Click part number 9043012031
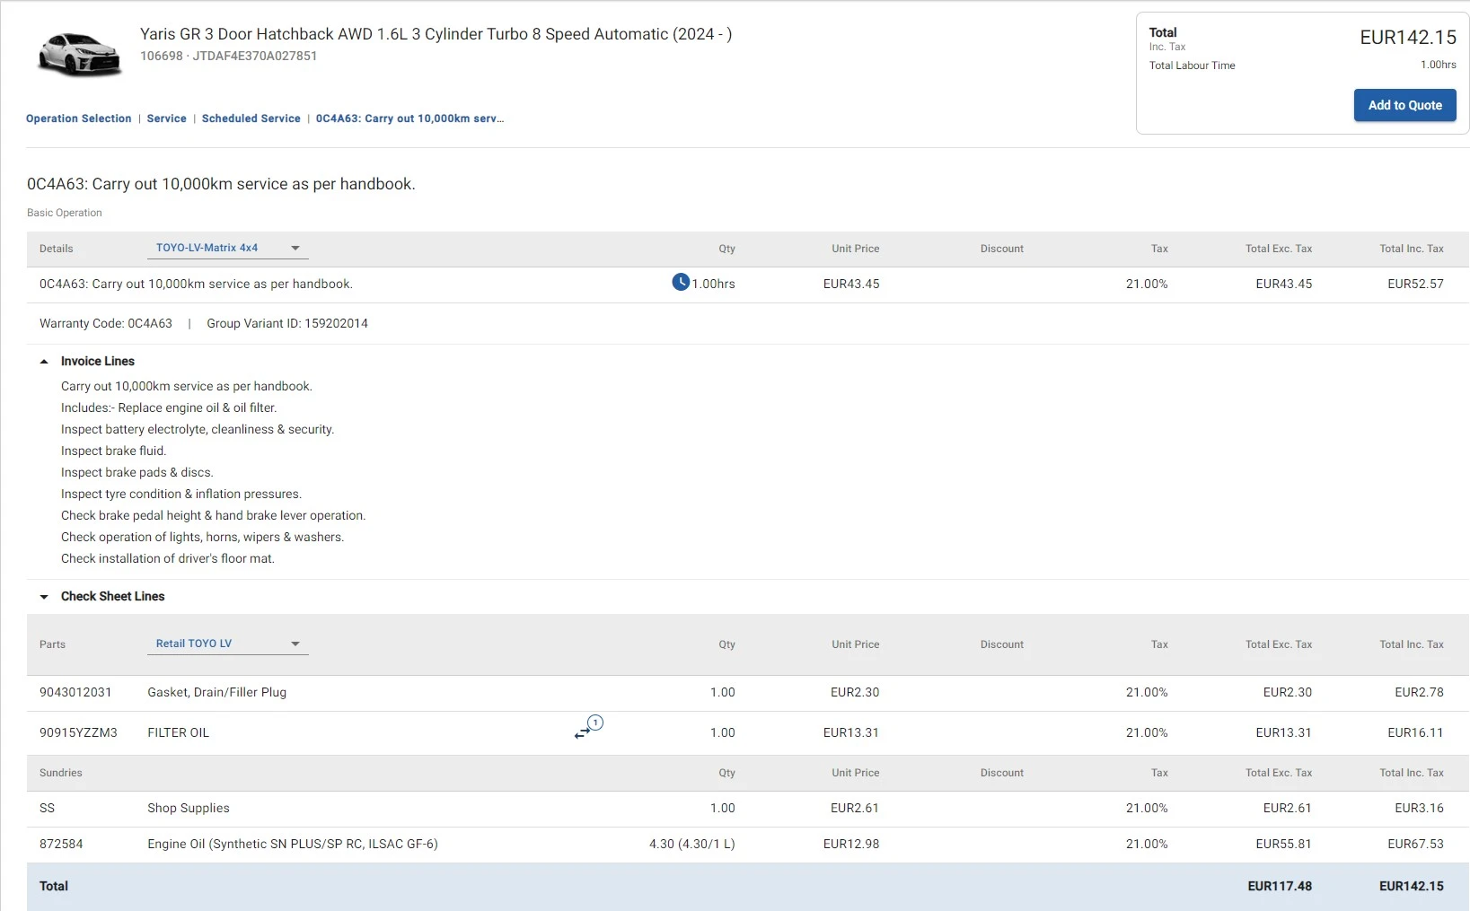 [x=75, y=692]
